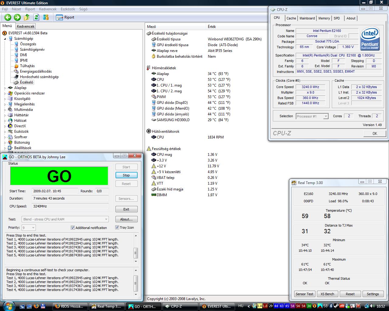Click the green Back arrow in EVEREST toolbar
Image resolution: width=389 pixels, height=311 pixels.
(8, 17)
